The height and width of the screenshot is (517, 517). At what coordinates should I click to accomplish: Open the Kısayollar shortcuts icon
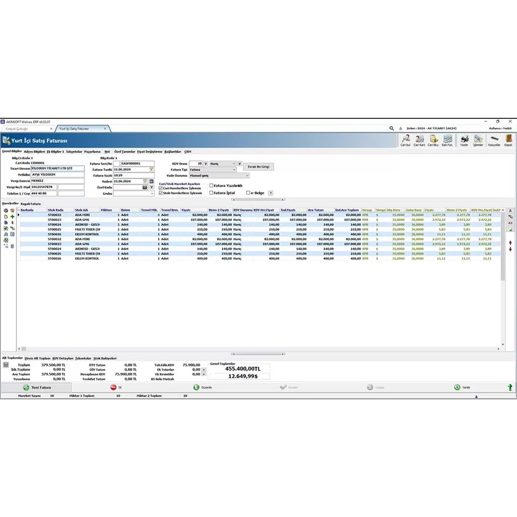[x=494, y=140]
